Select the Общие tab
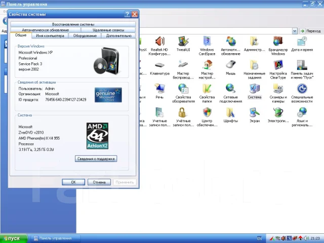This screenshot has height=243, width=324. 21,35
